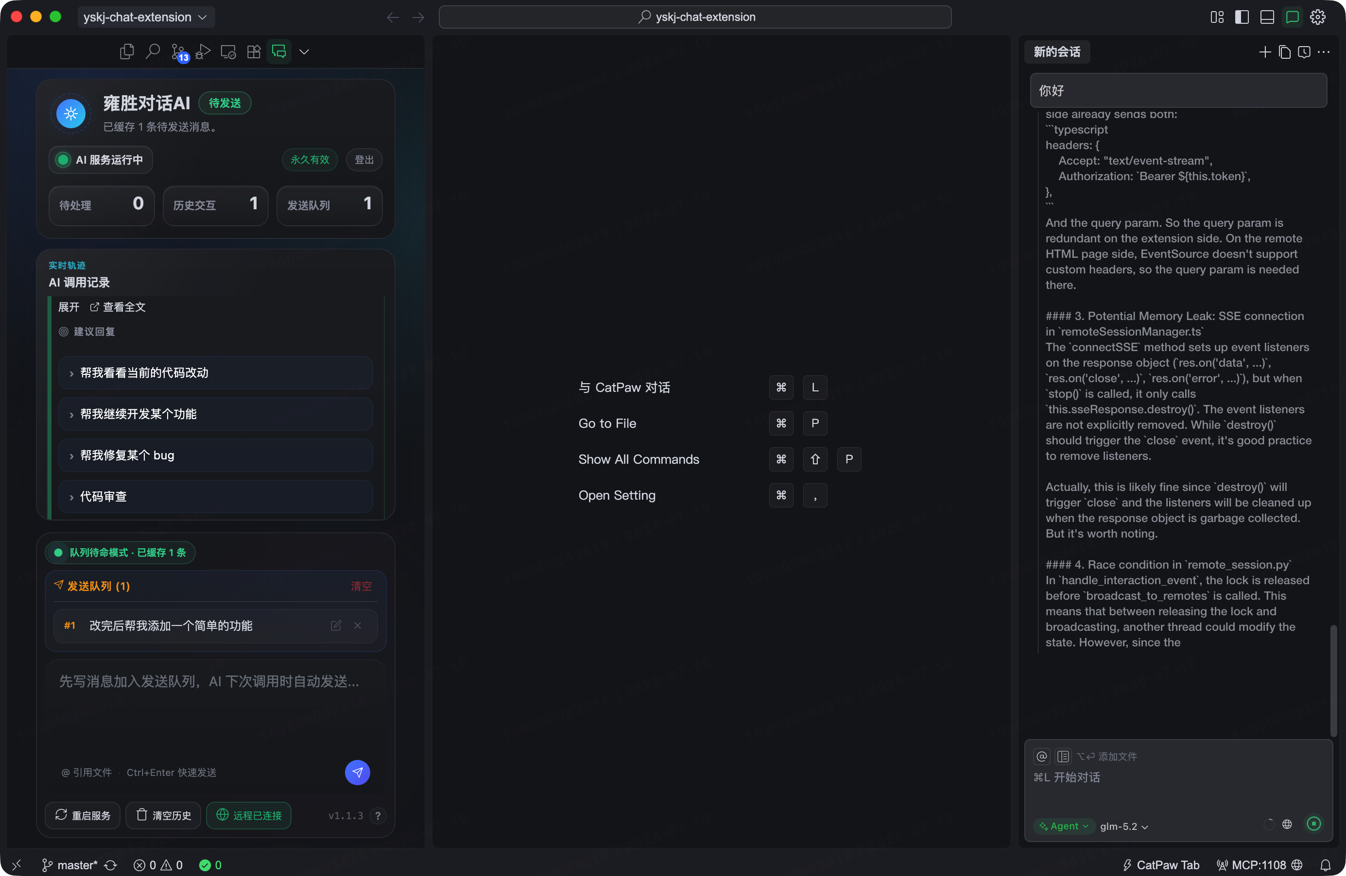Click the 登出 logout button

click(364, 160)
